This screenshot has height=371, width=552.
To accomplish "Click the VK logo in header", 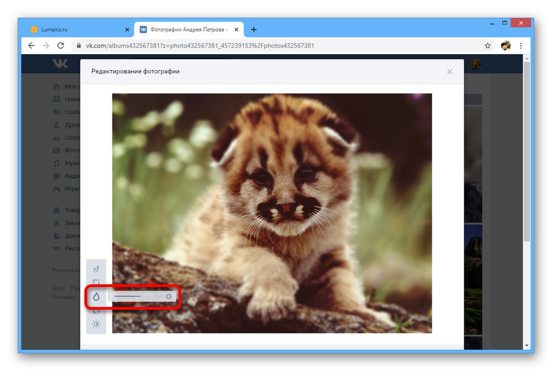I will click(x=60, y=63).
